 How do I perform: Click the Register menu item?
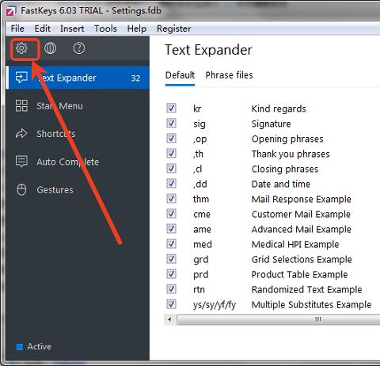[173, 29]
